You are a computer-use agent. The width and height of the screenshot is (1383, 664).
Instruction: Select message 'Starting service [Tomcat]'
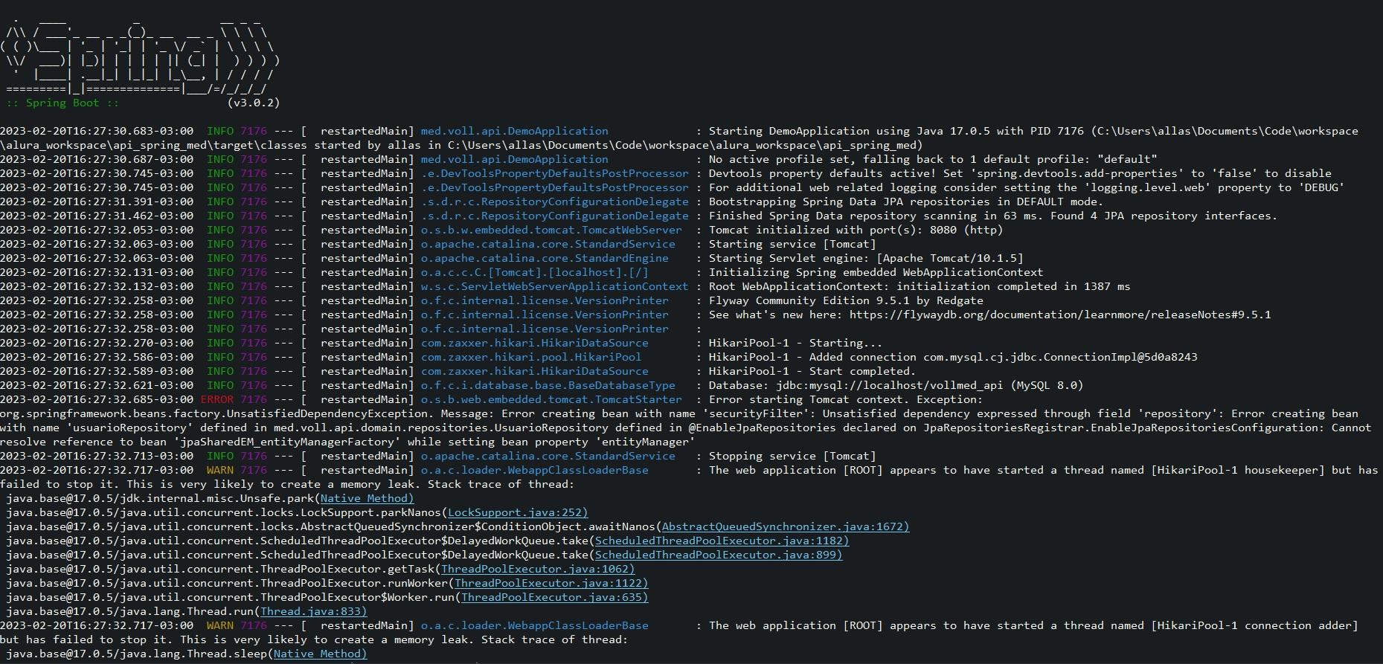pos(792,244)
